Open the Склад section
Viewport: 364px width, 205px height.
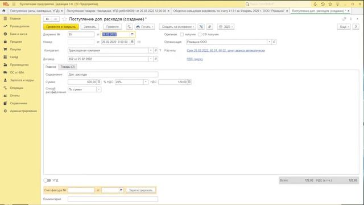click(14, 57)
